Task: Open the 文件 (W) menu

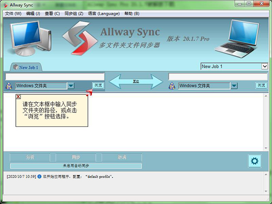Action: tap(13, 14)
